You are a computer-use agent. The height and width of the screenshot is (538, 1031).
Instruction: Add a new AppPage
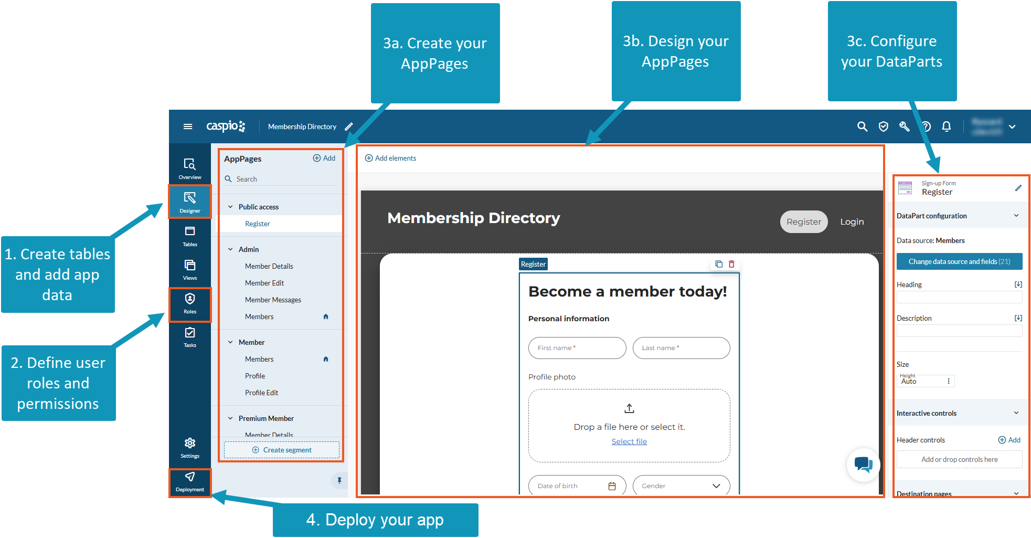[x=324, y=158]
